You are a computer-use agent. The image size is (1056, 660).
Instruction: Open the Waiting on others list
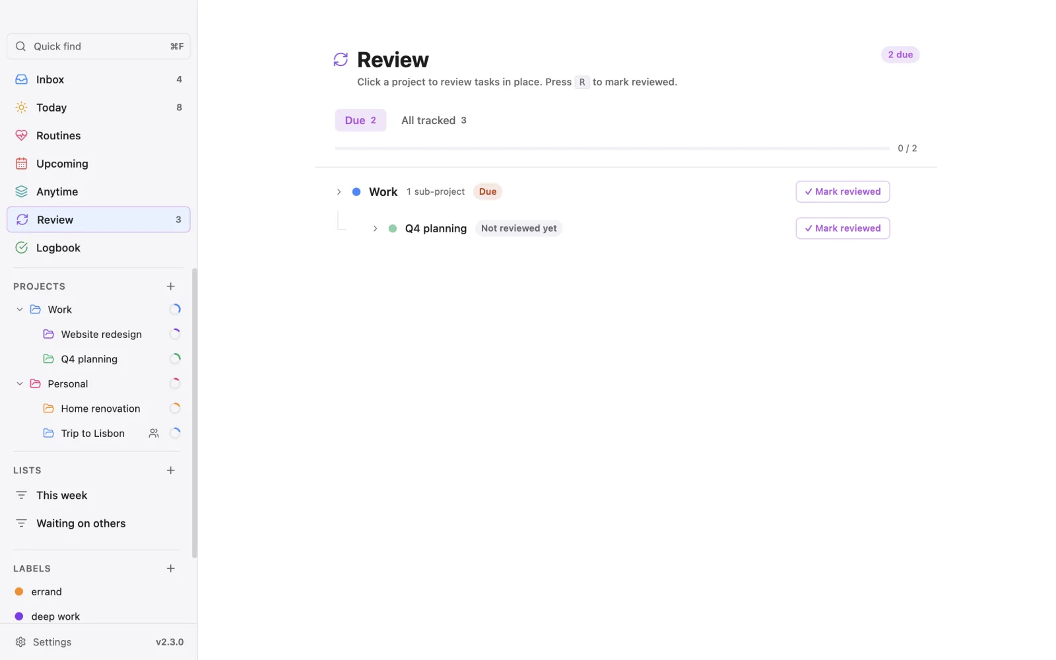point(98,523)
